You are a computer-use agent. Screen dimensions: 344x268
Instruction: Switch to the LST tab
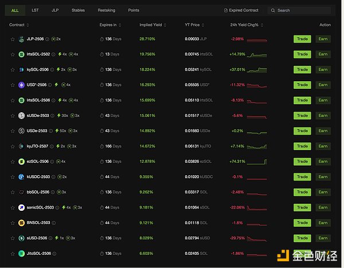coord(35,10)
